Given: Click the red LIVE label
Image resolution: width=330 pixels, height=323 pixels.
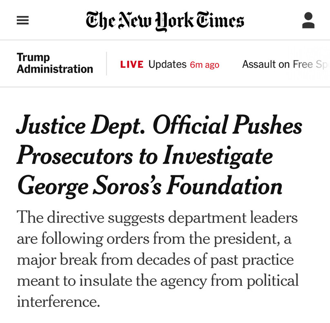Looking at the screenshot, I should (x=132, y=65).
